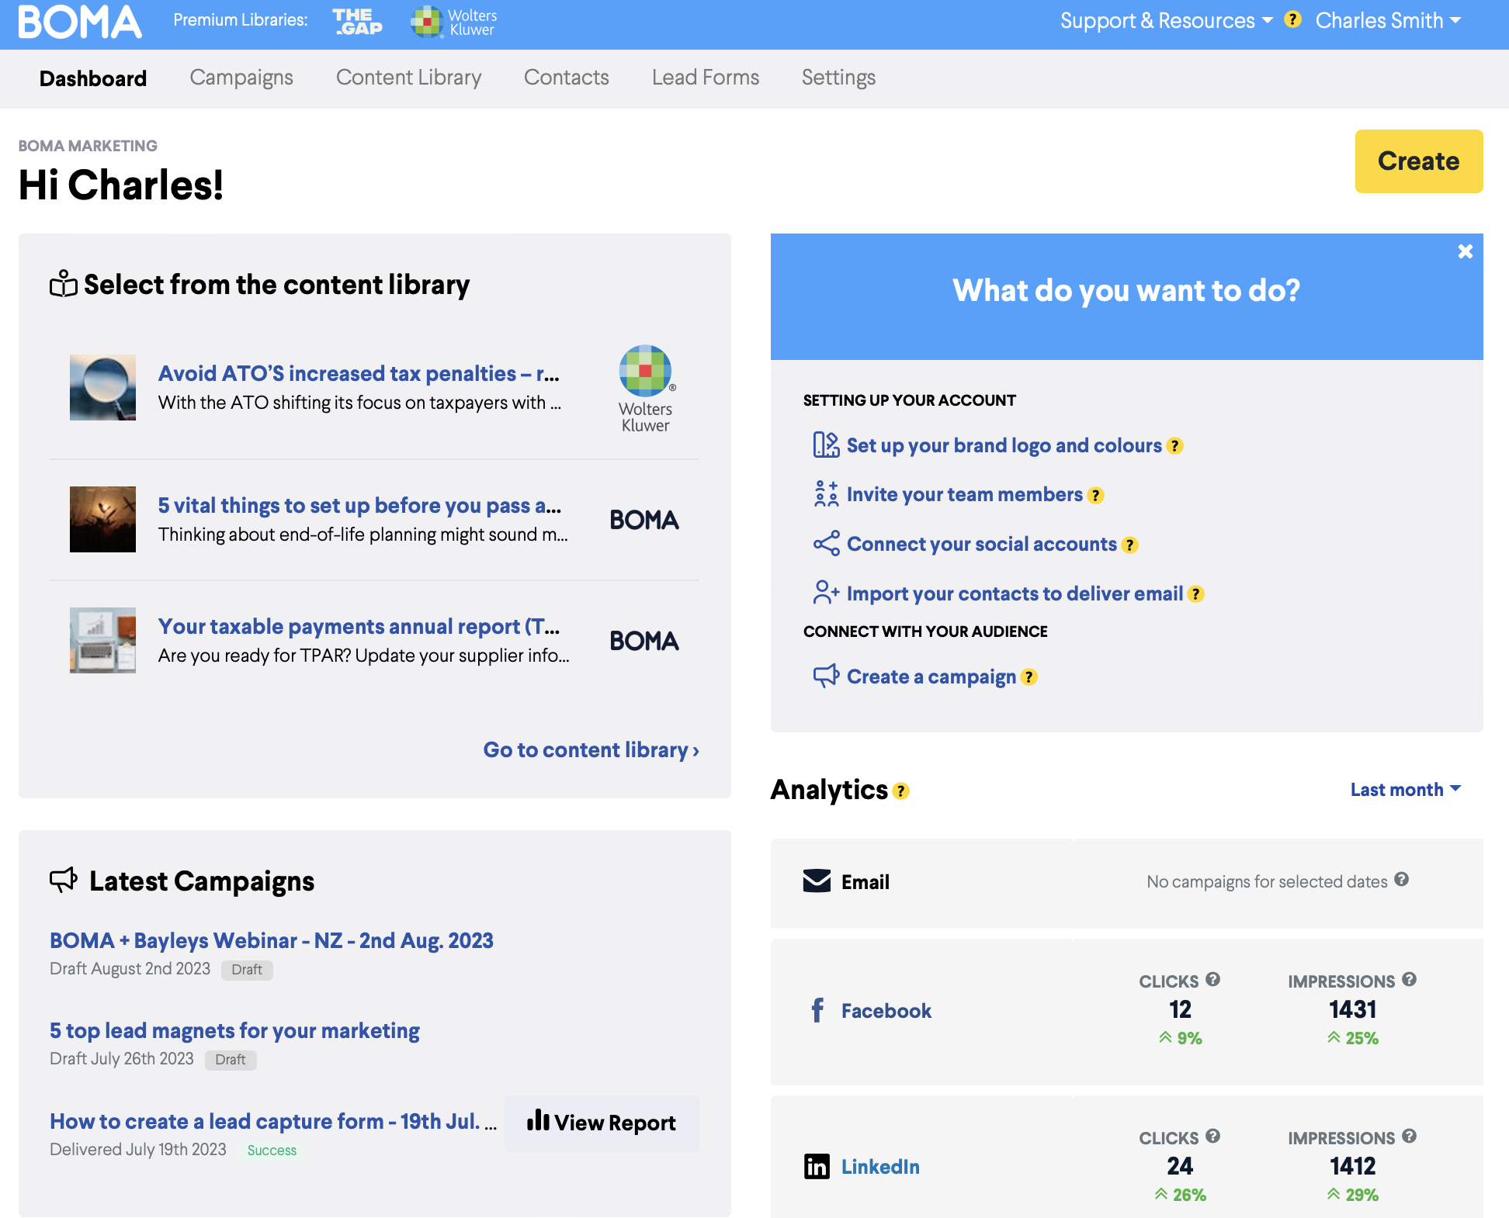Click help icon beside LinkedIn IMPRESSIONS
Screen dimensions: 1509x1218
(x=1410, y=1137)
